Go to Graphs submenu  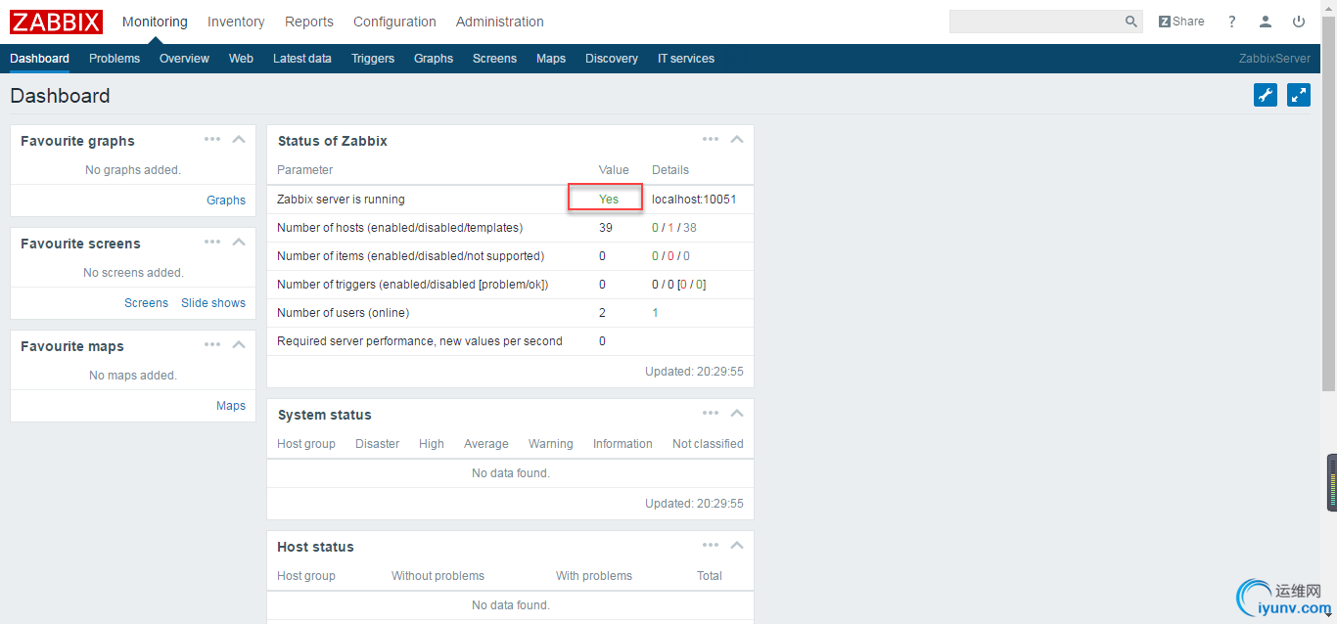[434, 59]
